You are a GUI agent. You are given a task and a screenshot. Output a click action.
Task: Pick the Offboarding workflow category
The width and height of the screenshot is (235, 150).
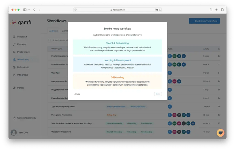117,81
